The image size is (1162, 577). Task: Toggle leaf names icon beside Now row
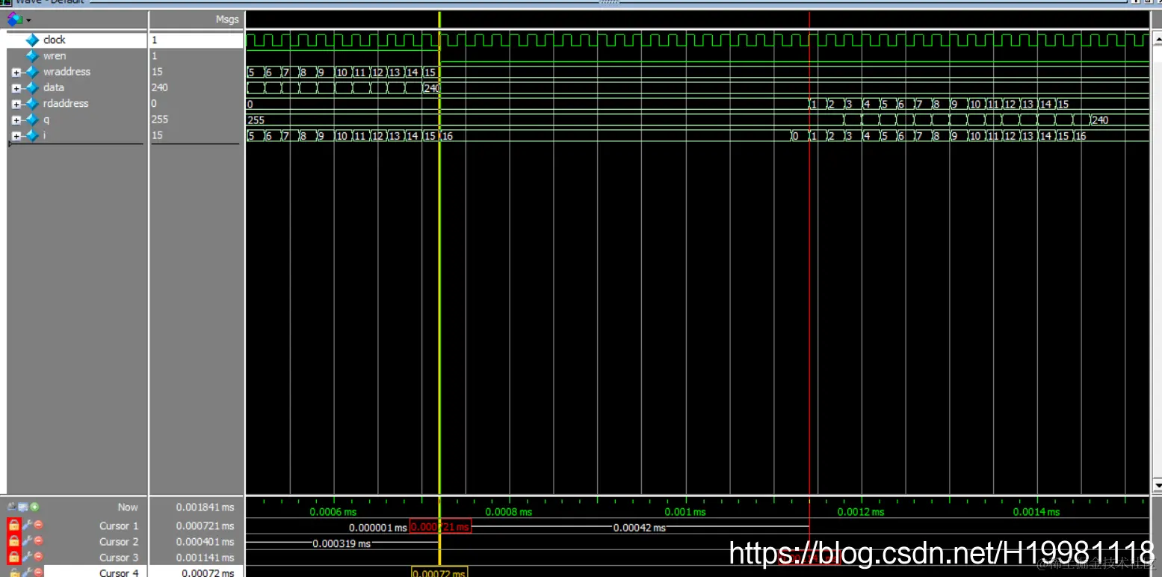coord(13,507)
